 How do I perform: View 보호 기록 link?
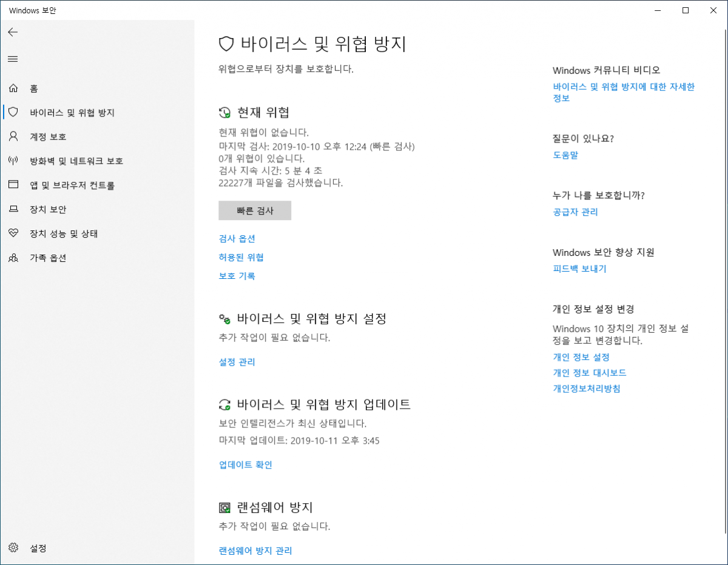point(237,276)
